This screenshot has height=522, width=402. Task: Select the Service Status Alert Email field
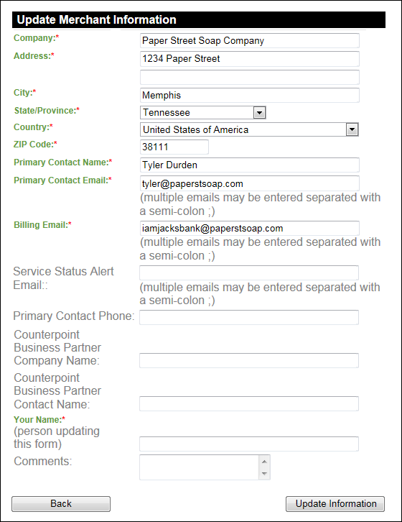[x=249, y=273]
